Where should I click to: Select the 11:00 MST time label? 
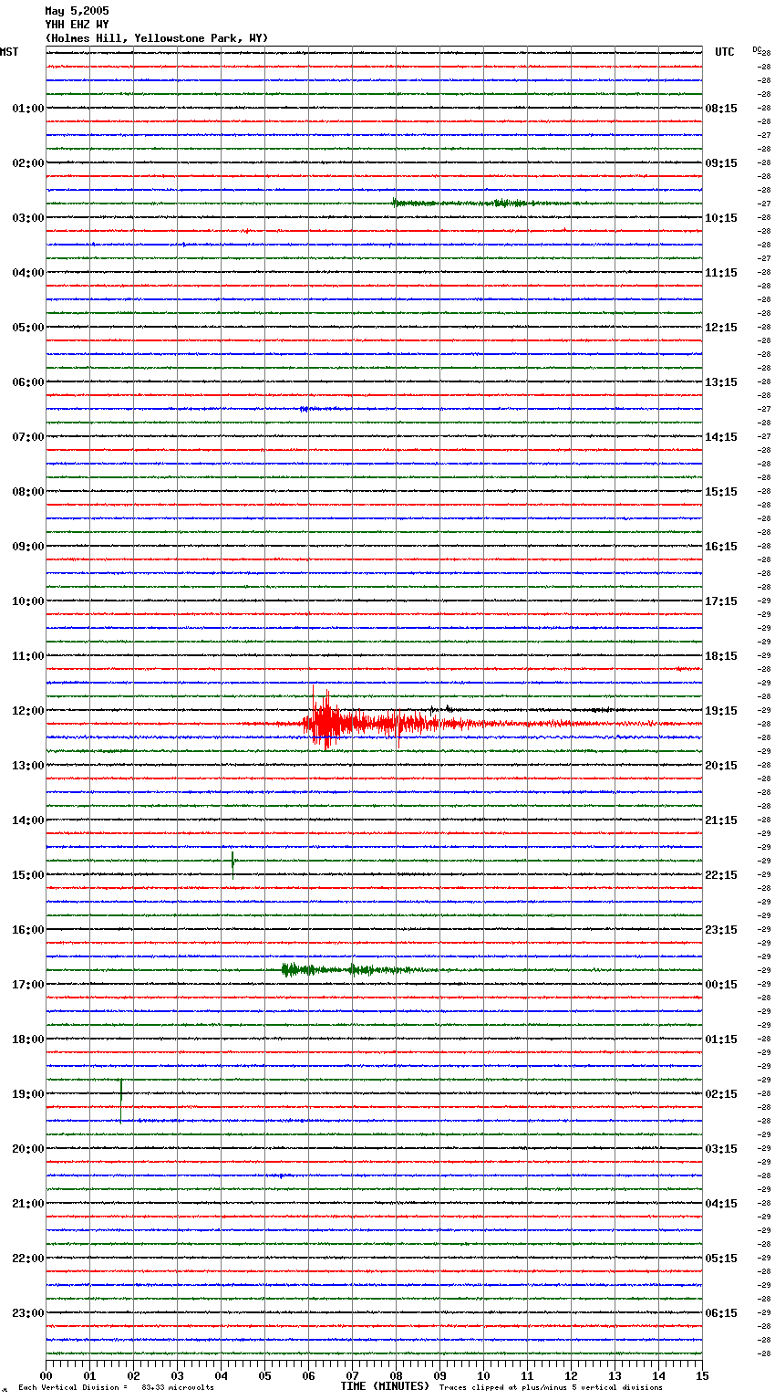(x=28, y=656)
